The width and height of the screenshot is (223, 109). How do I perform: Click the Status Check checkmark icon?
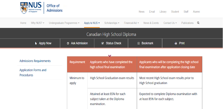(x=103, y=43)
